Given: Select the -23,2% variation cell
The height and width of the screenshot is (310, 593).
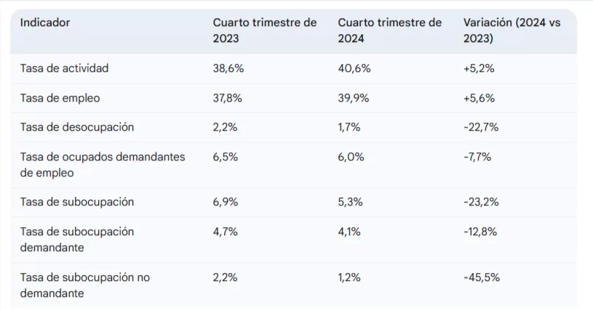Looking at the screenshot, I should pos(481,202).
